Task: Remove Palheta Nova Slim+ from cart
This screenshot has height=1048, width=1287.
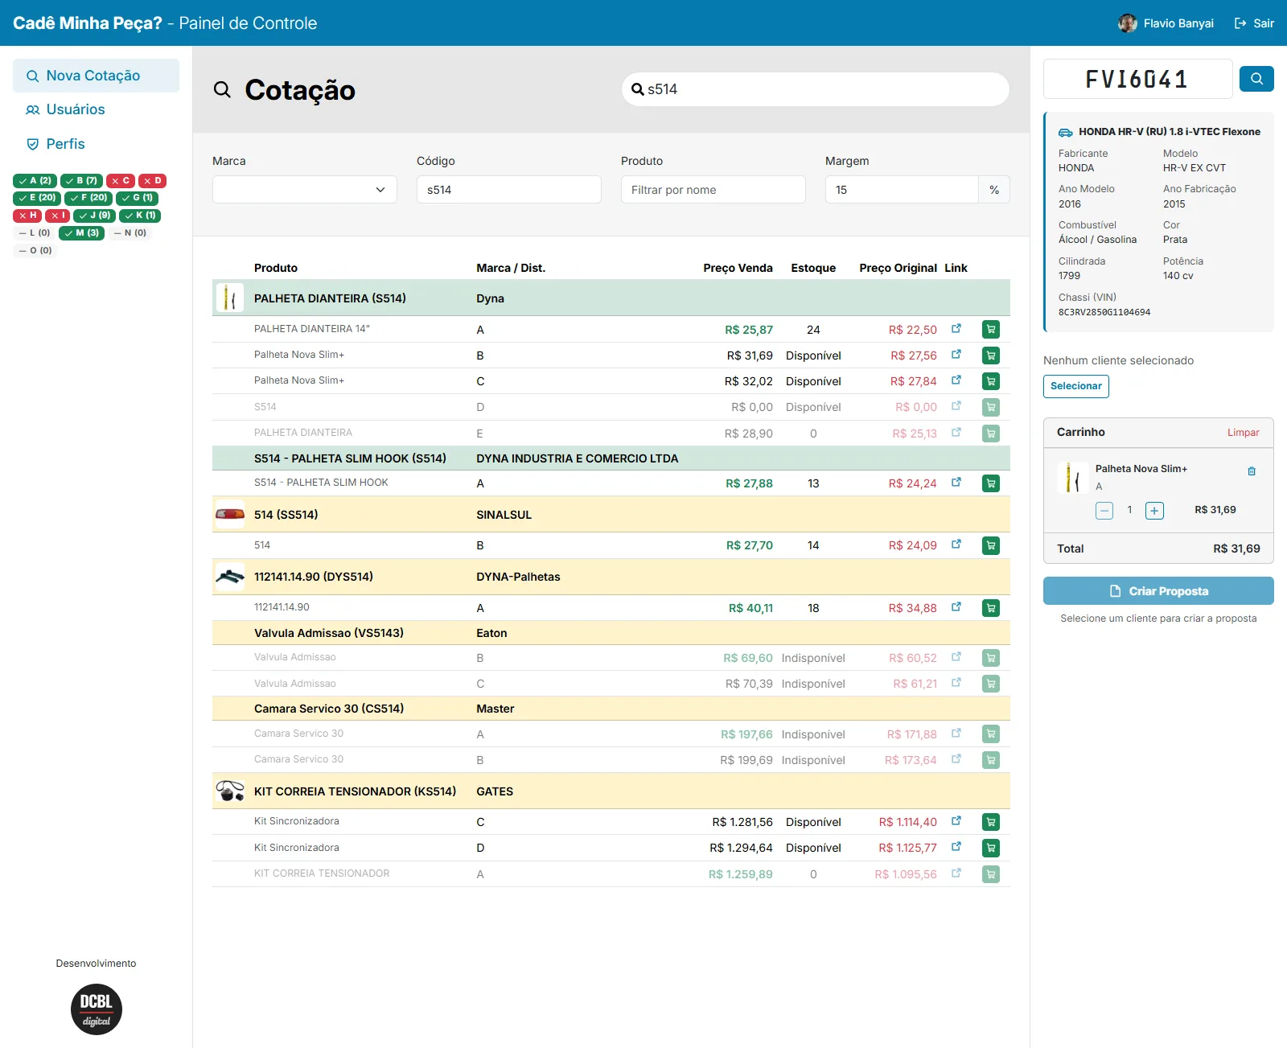Action: pos(1252,471)
